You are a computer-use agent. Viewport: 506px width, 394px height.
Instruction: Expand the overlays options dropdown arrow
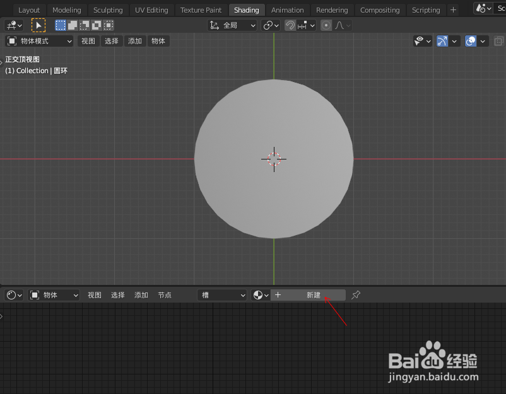pos(483,41)
